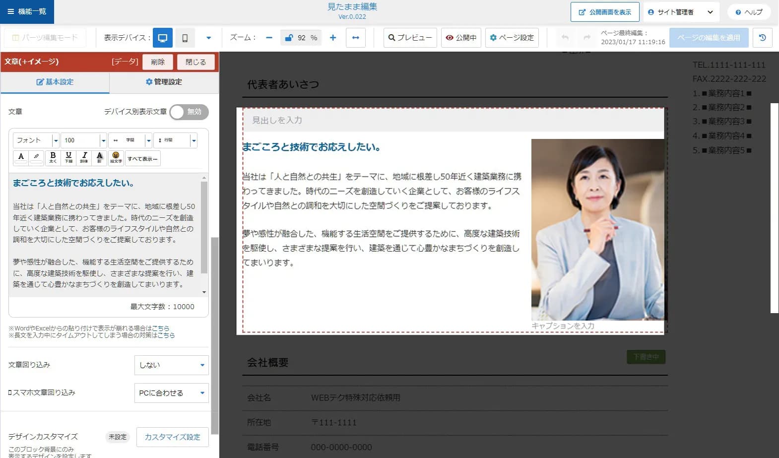The height and width of the screenshot is (458, 779).
Task: Increase zoom with plus icon
Action: (x=333, y=38)
